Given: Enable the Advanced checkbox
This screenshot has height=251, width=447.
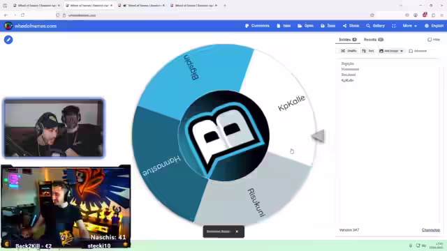Looking at the screenshot, I should (x=418, y=51).
